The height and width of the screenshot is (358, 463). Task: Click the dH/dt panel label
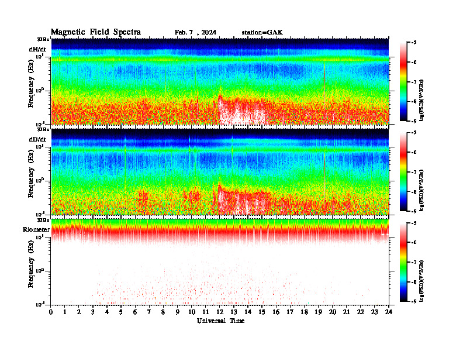[37, 49]
